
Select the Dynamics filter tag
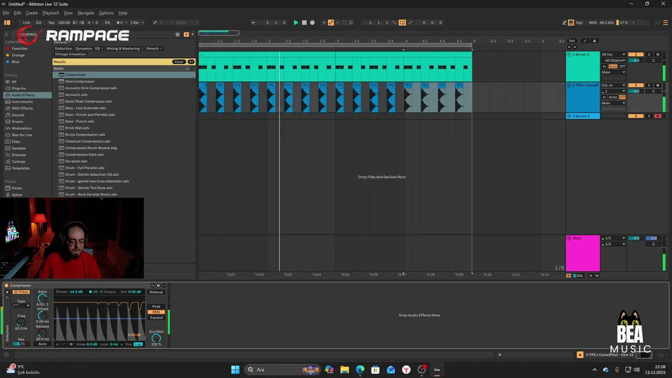pos(83,48)
